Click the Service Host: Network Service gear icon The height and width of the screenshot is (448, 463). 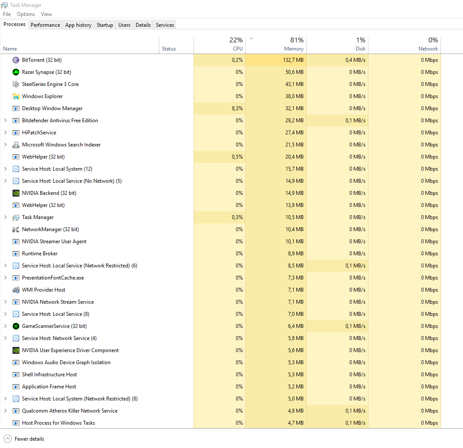(x=16, y=339)
